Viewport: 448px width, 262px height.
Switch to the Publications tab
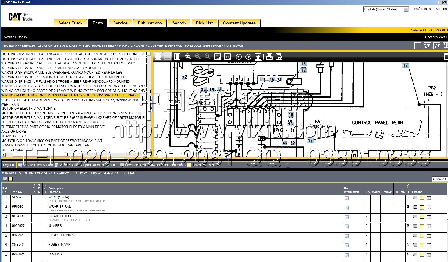(x=150, y=23)
